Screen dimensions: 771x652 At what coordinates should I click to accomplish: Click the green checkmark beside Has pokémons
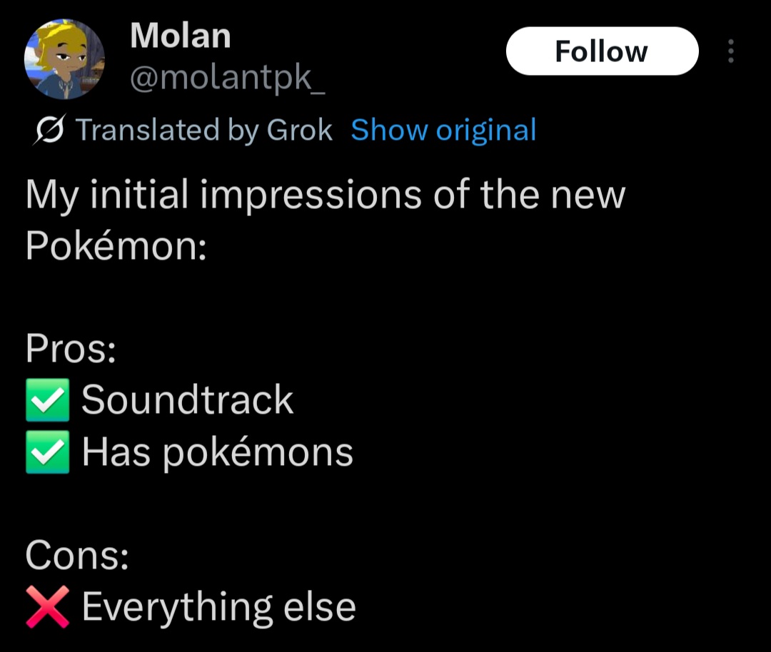(47, 452)
